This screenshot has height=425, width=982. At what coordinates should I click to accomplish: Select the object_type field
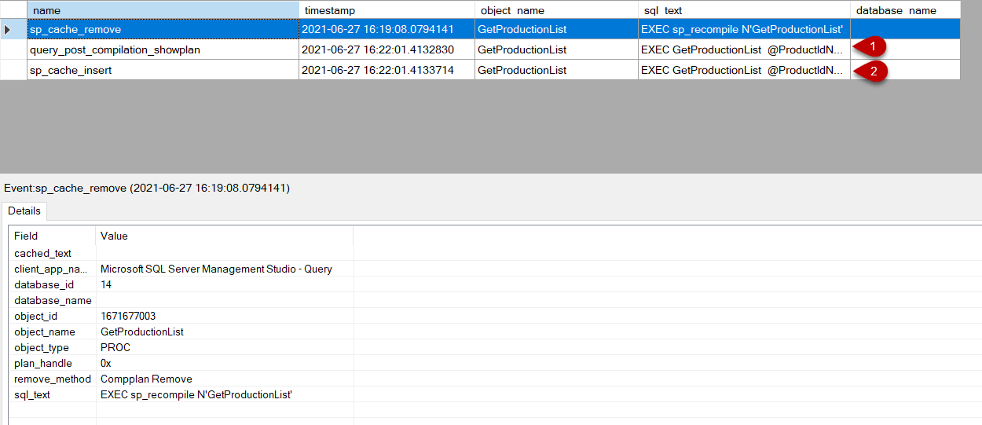pyautogui.click(x=42, y=347)
